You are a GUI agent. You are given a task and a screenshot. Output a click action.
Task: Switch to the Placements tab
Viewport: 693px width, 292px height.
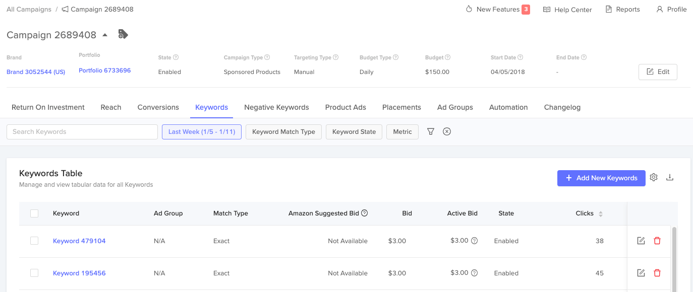pos(401,107)
